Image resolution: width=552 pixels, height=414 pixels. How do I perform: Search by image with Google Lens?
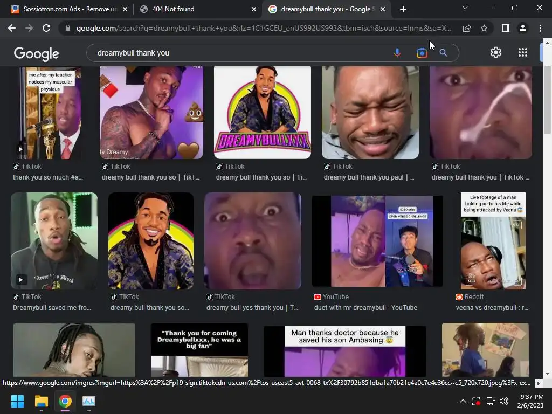point(422,53)
